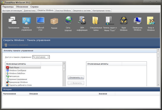Select the OEM информация icon
Viewport: 162px width, 110px height.
(82, 21)
